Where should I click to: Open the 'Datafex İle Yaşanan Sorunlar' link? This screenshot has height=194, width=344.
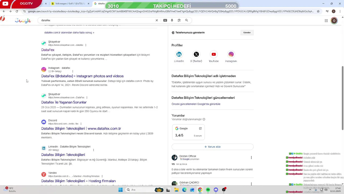tap(64, 102)
